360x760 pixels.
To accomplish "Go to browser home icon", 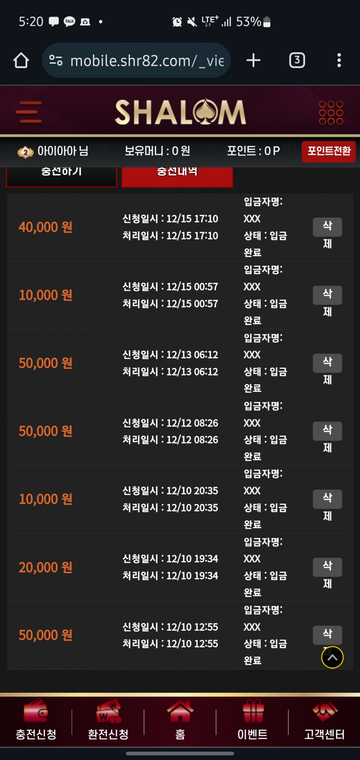I will (21, 60).
